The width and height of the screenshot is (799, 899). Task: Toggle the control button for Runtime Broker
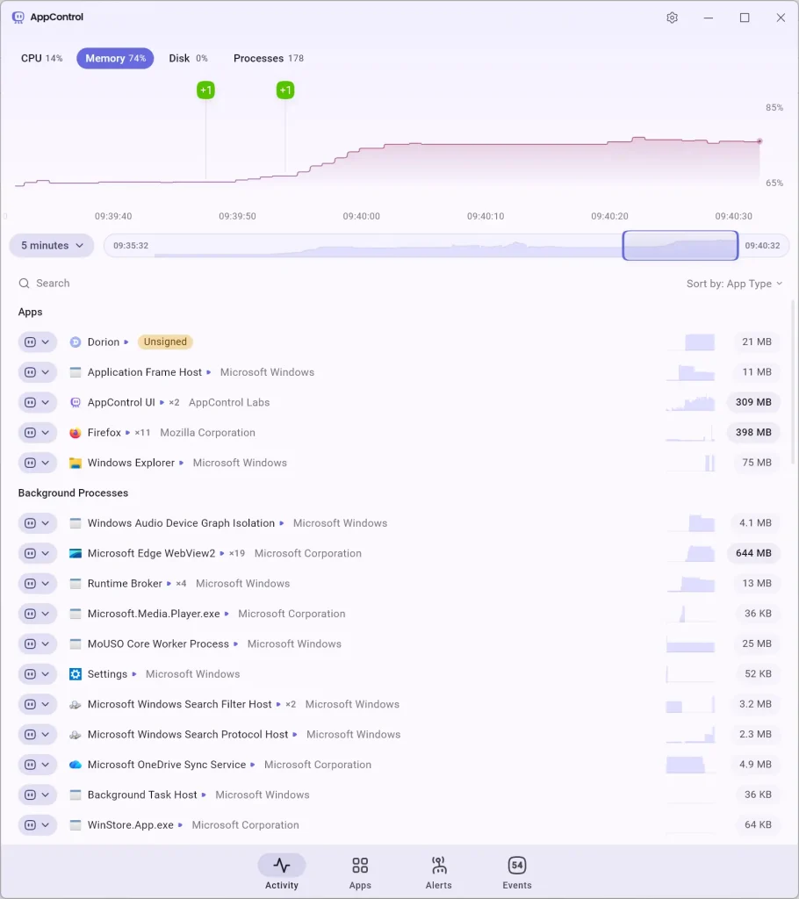pos(30,584)
